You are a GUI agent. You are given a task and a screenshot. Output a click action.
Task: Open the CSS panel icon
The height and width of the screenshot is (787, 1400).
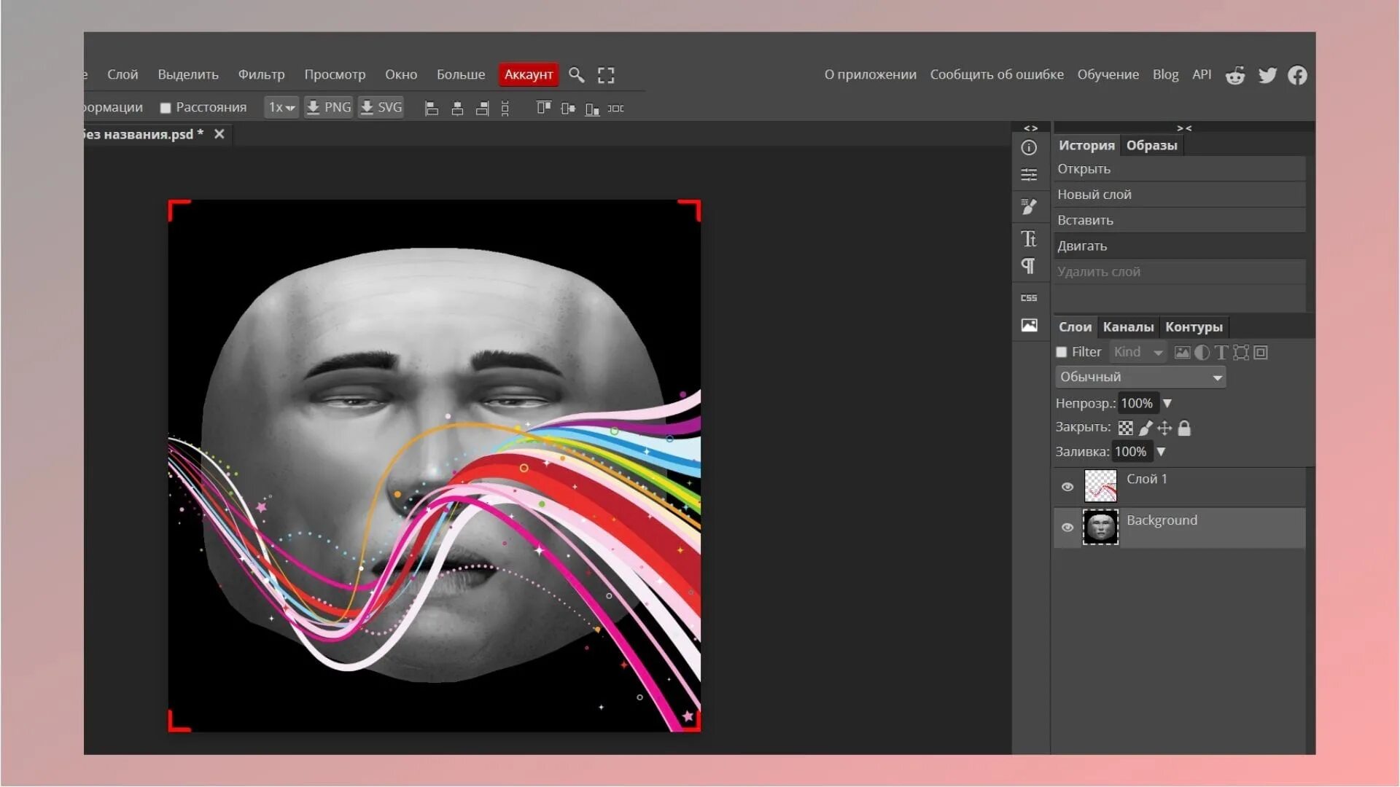(1029, 297)
